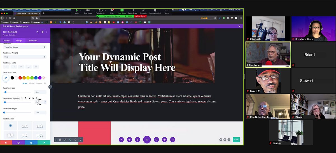
Task: Discard changes with red X button
Action: (6, 143)
